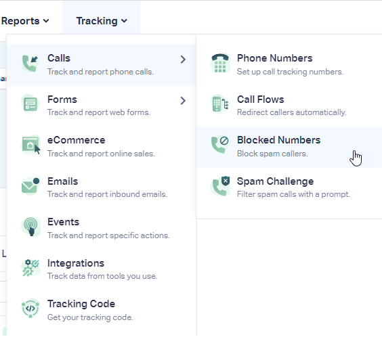Click the Blocked Numbers phone icon
382x337 pixels.
220,145
